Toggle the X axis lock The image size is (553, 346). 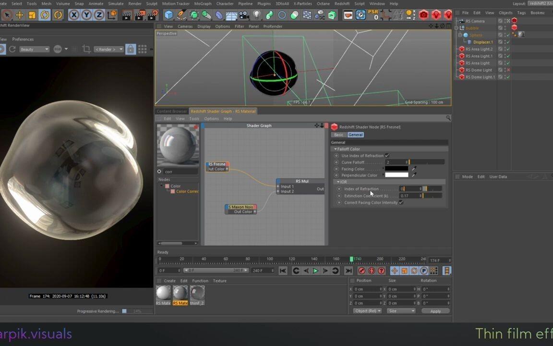(74, 15)
